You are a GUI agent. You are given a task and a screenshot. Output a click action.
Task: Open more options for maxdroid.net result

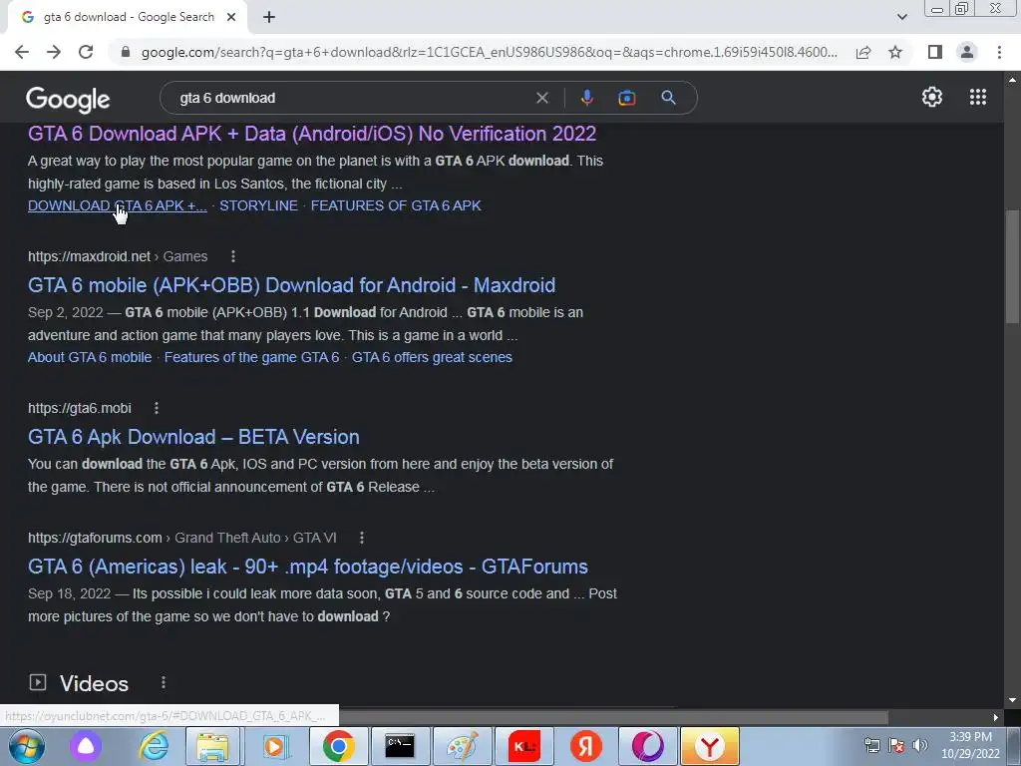pos(233,256)
